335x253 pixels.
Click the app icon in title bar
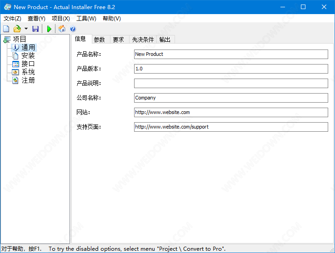[x=7, y=7]
